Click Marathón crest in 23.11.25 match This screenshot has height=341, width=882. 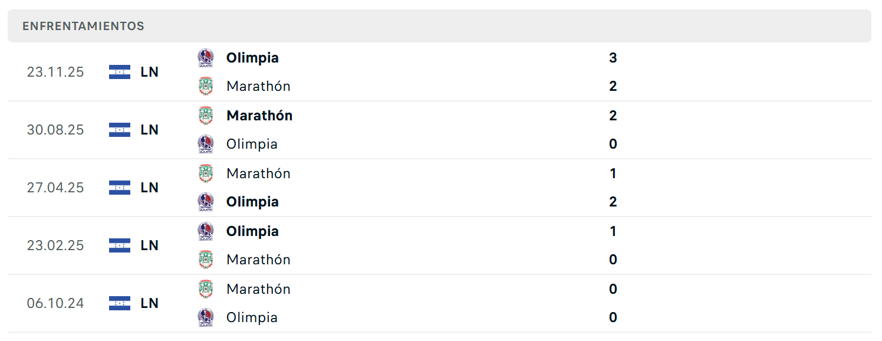pyautogui.click(x=206, y=86)
